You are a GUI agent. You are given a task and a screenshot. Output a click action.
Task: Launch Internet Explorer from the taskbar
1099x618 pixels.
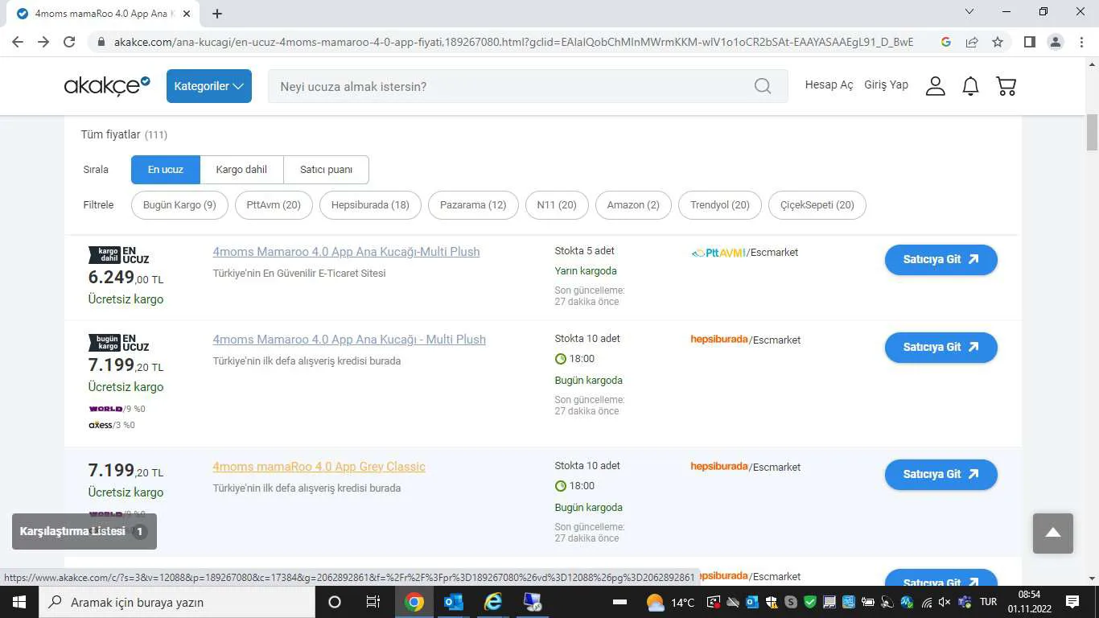(x=492, y=602)
